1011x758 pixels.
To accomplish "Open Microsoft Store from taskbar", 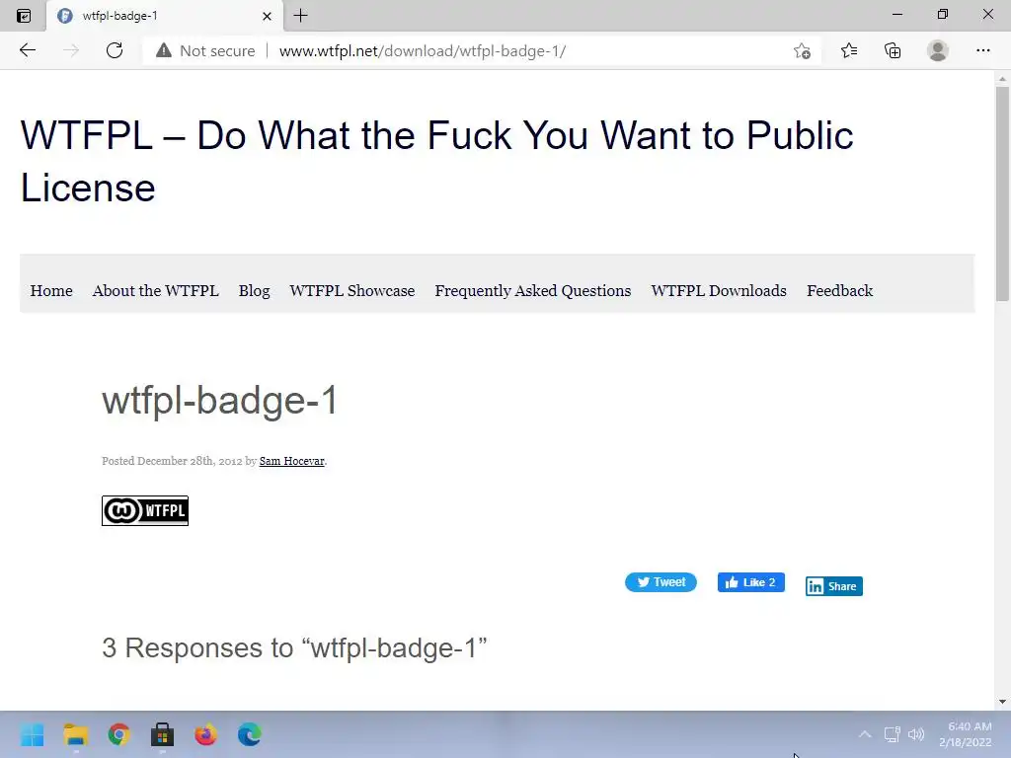I will pos(163,734).
